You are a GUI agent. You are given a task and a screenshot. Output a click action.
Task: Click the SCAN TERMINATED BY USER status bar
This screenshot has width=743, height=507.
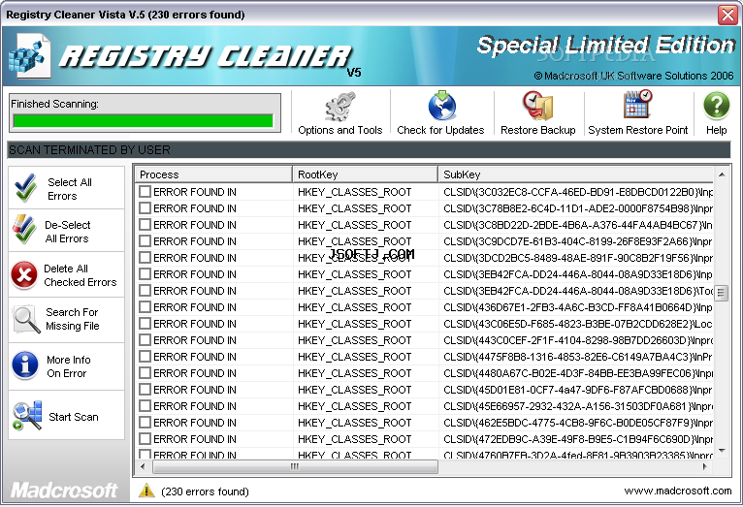(x=369, y=149)
